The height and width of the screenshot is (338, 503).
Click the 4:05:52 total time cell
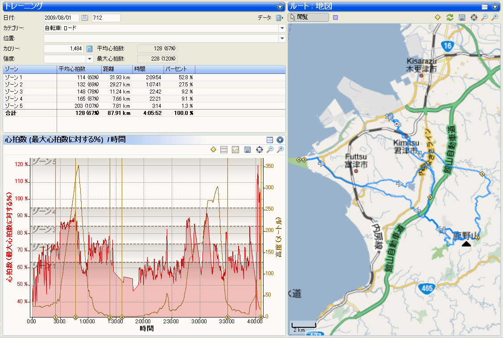[153, 113]
